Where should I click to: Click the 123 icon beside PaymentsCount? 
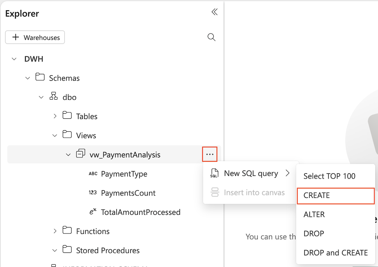[x=92, y=193]
